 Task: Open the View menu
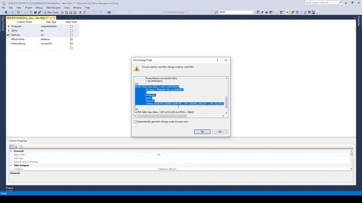pyautogui.click(x=19, y=7)
